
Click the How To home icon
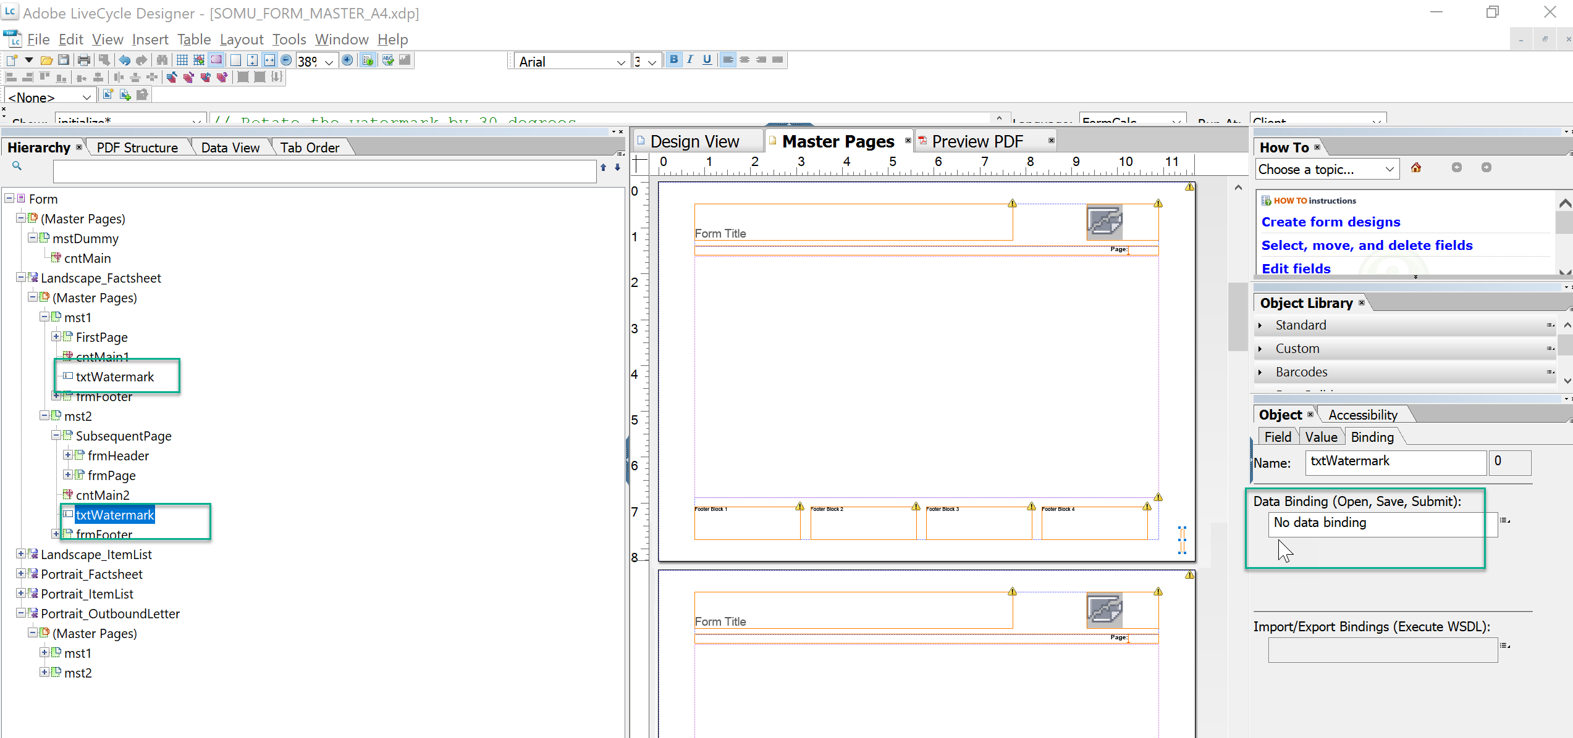[x=1416, y=168]
